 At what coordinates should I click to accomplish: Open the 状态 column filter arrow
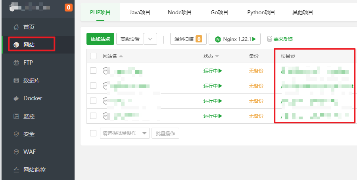coord(217,56)
